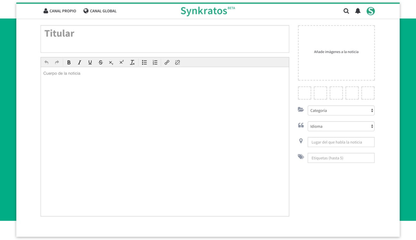Viewport: 416px width, 240px height.
Task: Open notifications via the bell icon
Action: tap(358, 11)
